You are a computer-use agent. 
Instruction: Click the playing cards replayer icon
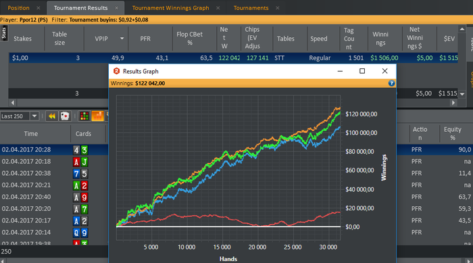pyautogui.click(x=65, y=116)
